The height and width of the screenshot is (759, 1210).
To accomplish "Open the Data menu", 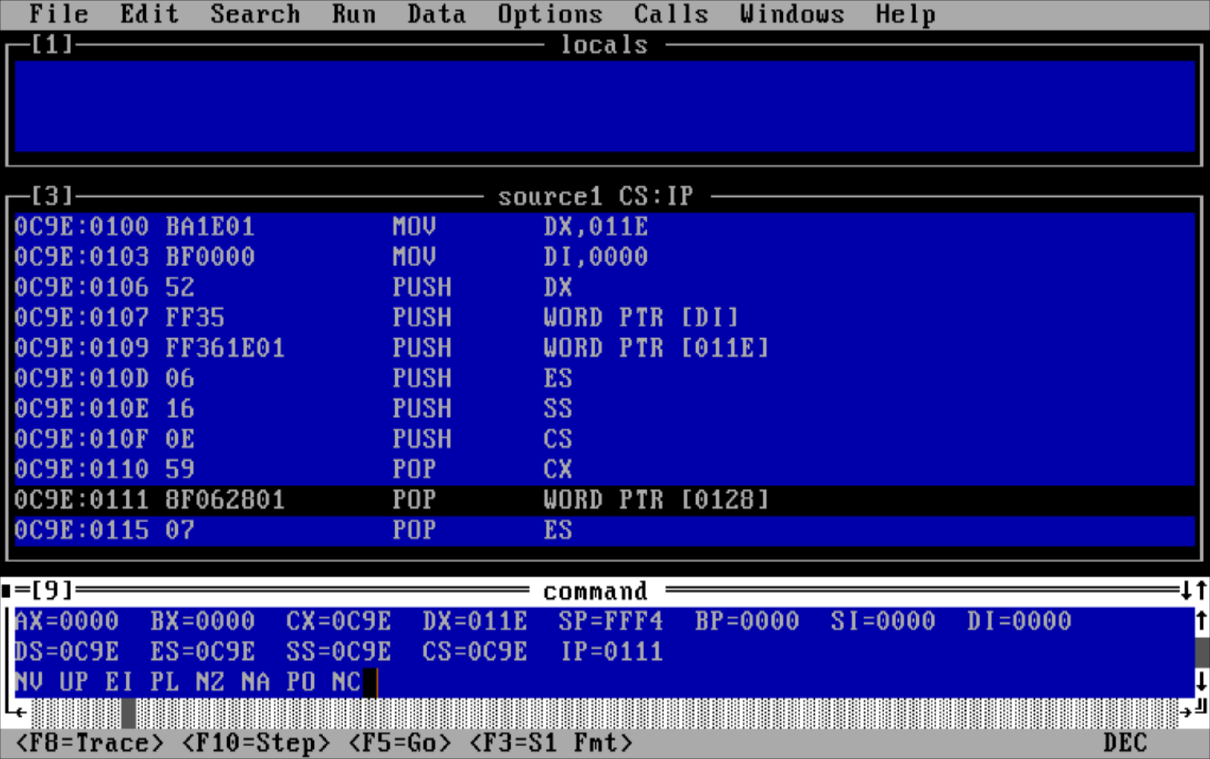I will tap(437, 14).
